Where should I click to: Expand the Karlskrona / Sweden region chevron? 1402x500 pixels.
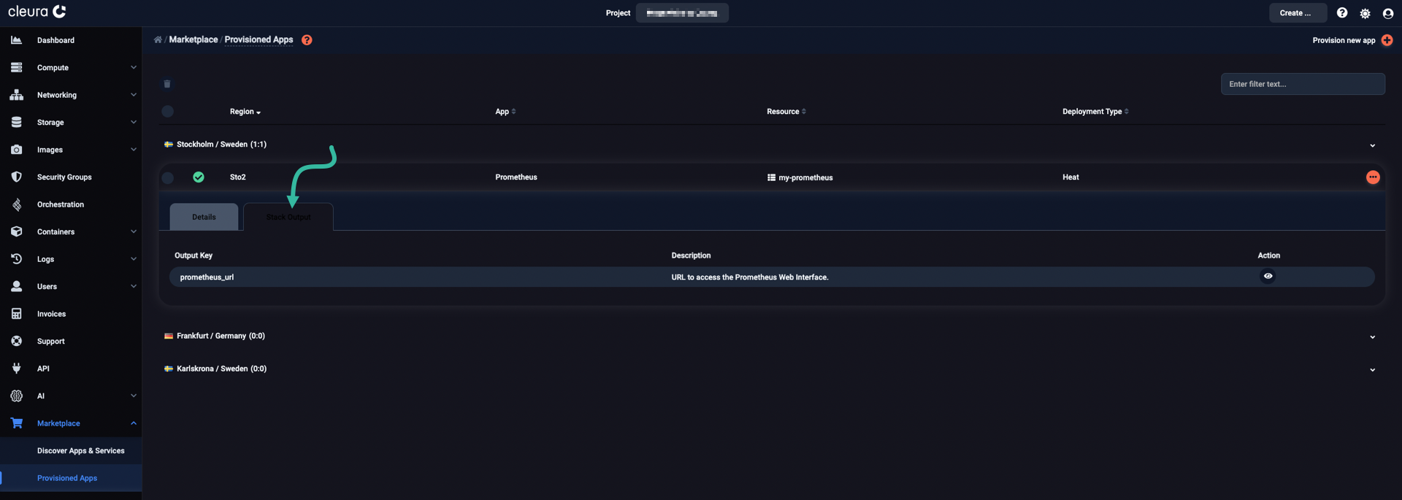coord(1372,369)
